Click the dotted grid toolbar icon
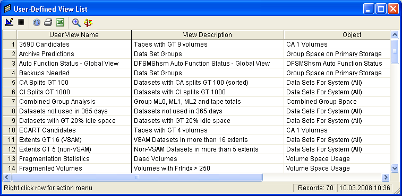The image size is (402, 196). tap(21, 23)
